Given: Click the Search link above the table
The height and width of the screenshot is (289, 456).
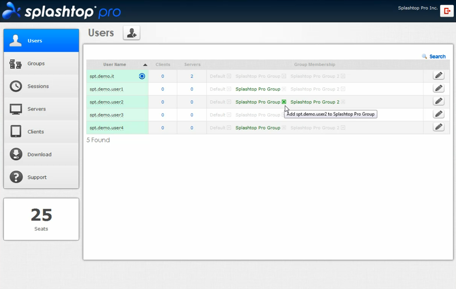Looking at the screenshot, I should click(437, 56).
